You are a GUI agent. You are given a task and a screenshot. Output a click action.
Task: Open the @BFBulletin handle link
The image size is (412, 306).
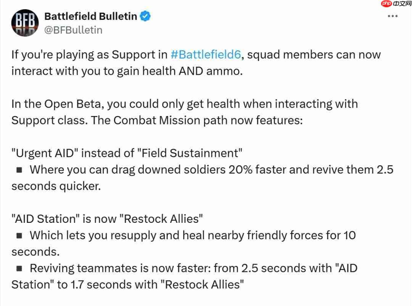73,30
